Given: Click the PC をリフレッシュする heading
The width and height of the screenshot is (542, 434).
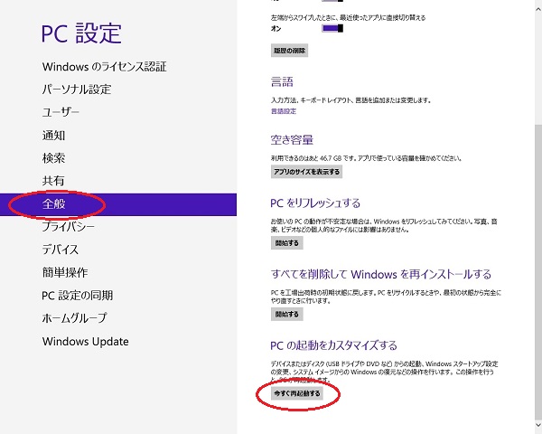Looking at the screenshot, I should point(315,203).
